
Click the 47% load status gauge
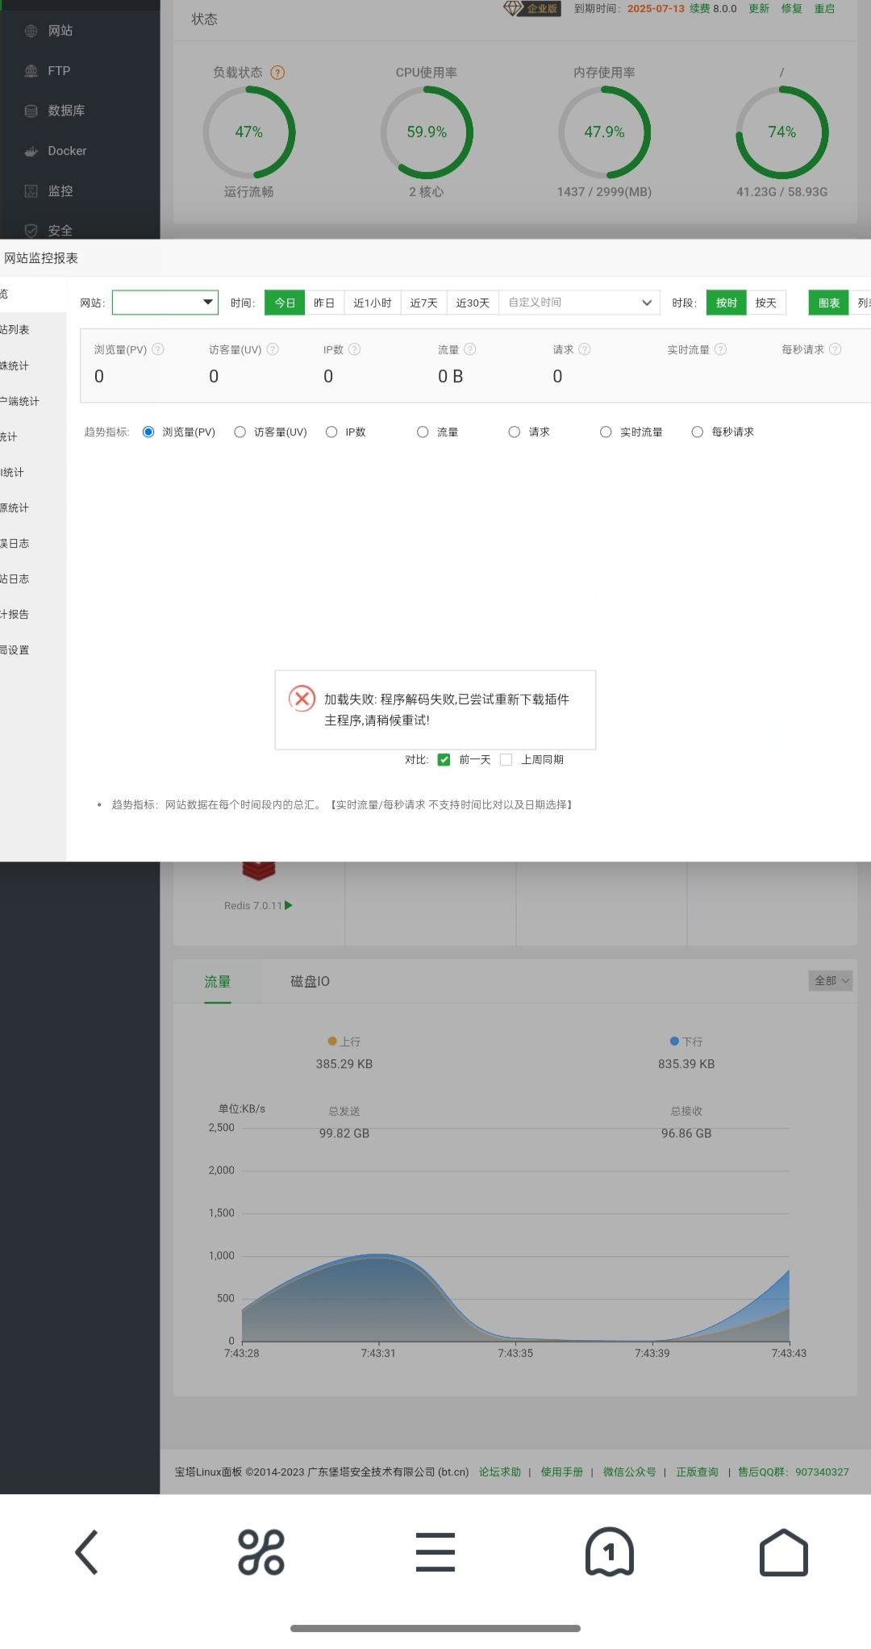(x=249, y=132)
